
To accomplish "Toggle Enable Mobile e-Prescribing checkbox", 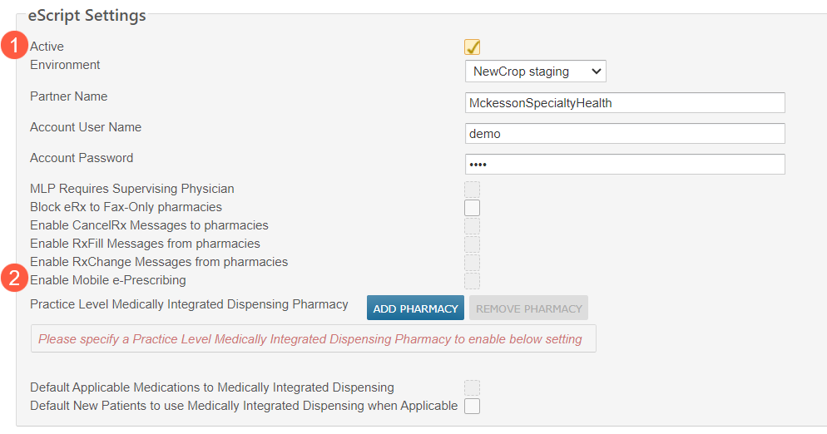I will pyautogui.click(x=473, y=281).
